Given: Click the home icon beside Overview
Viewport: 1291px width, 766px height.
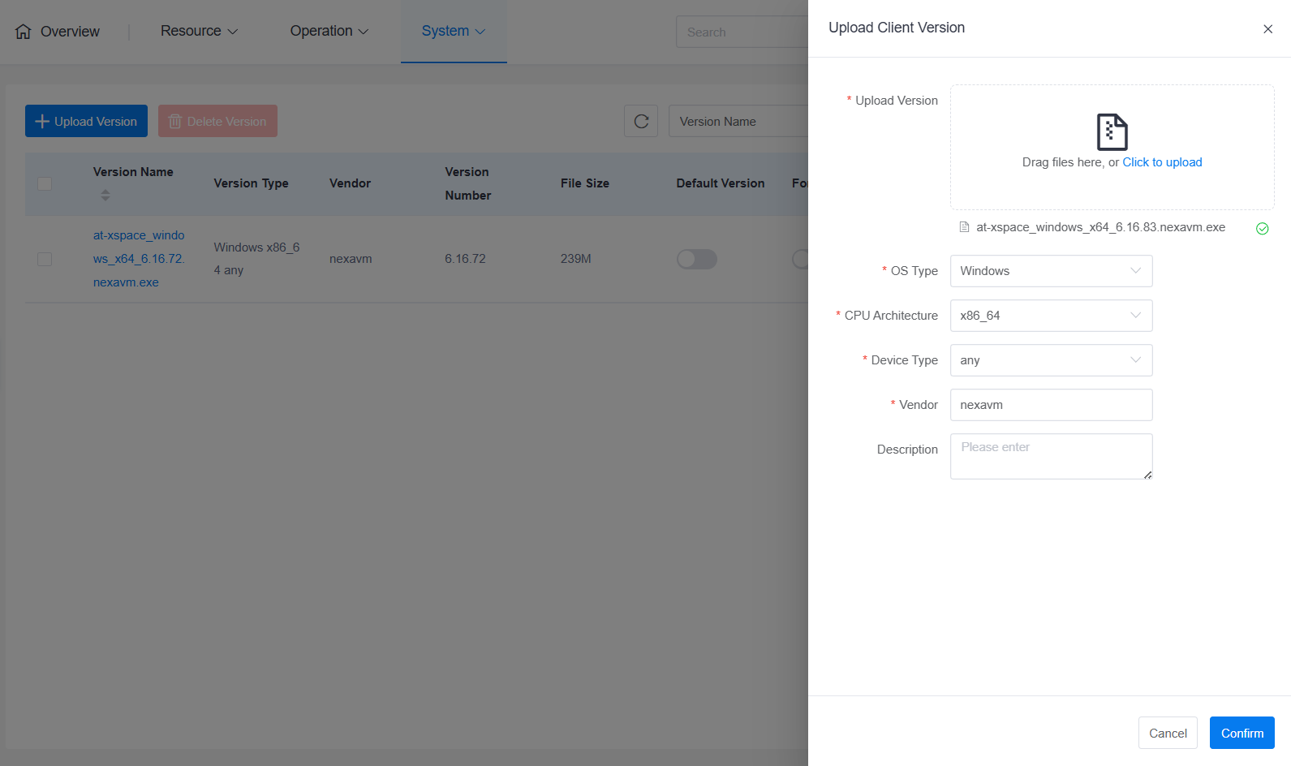Looking at the screenshot, I should 23,32.
